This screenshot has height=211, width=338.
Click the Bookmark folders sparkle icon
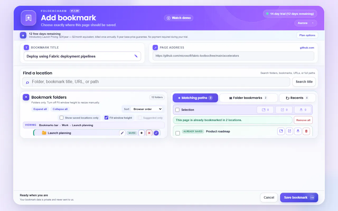pos(26,97)
